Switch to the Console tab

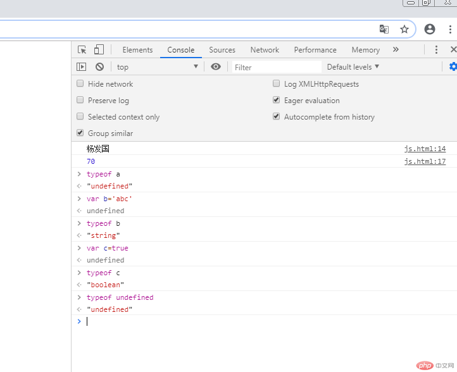pyautogui.click(x=180, y=50)
